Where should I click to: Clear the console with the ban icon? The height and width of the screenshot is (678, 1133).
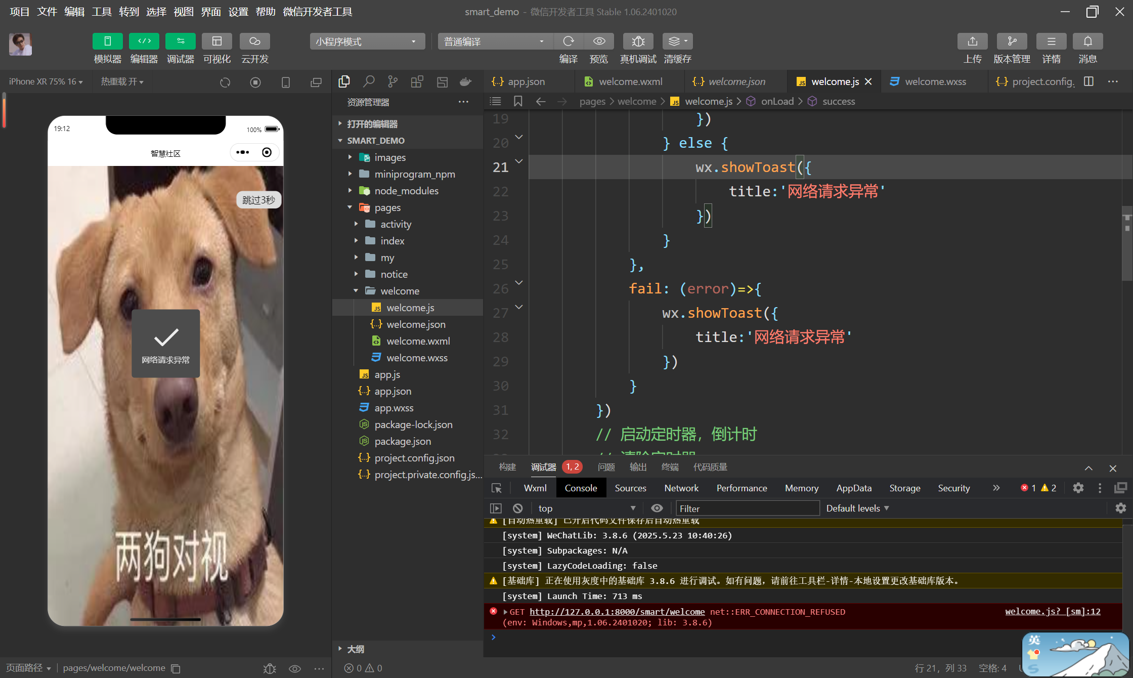(x=517, y=508)
